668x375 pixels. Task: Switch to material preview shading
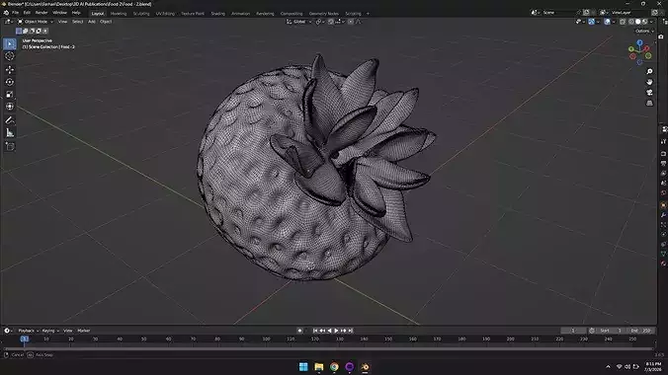point(644,22)
